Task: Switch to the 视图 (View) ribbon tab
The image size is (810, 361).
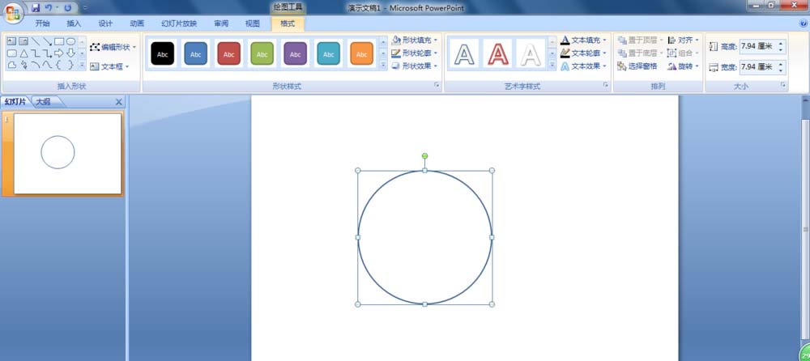Action: (253, 23)
